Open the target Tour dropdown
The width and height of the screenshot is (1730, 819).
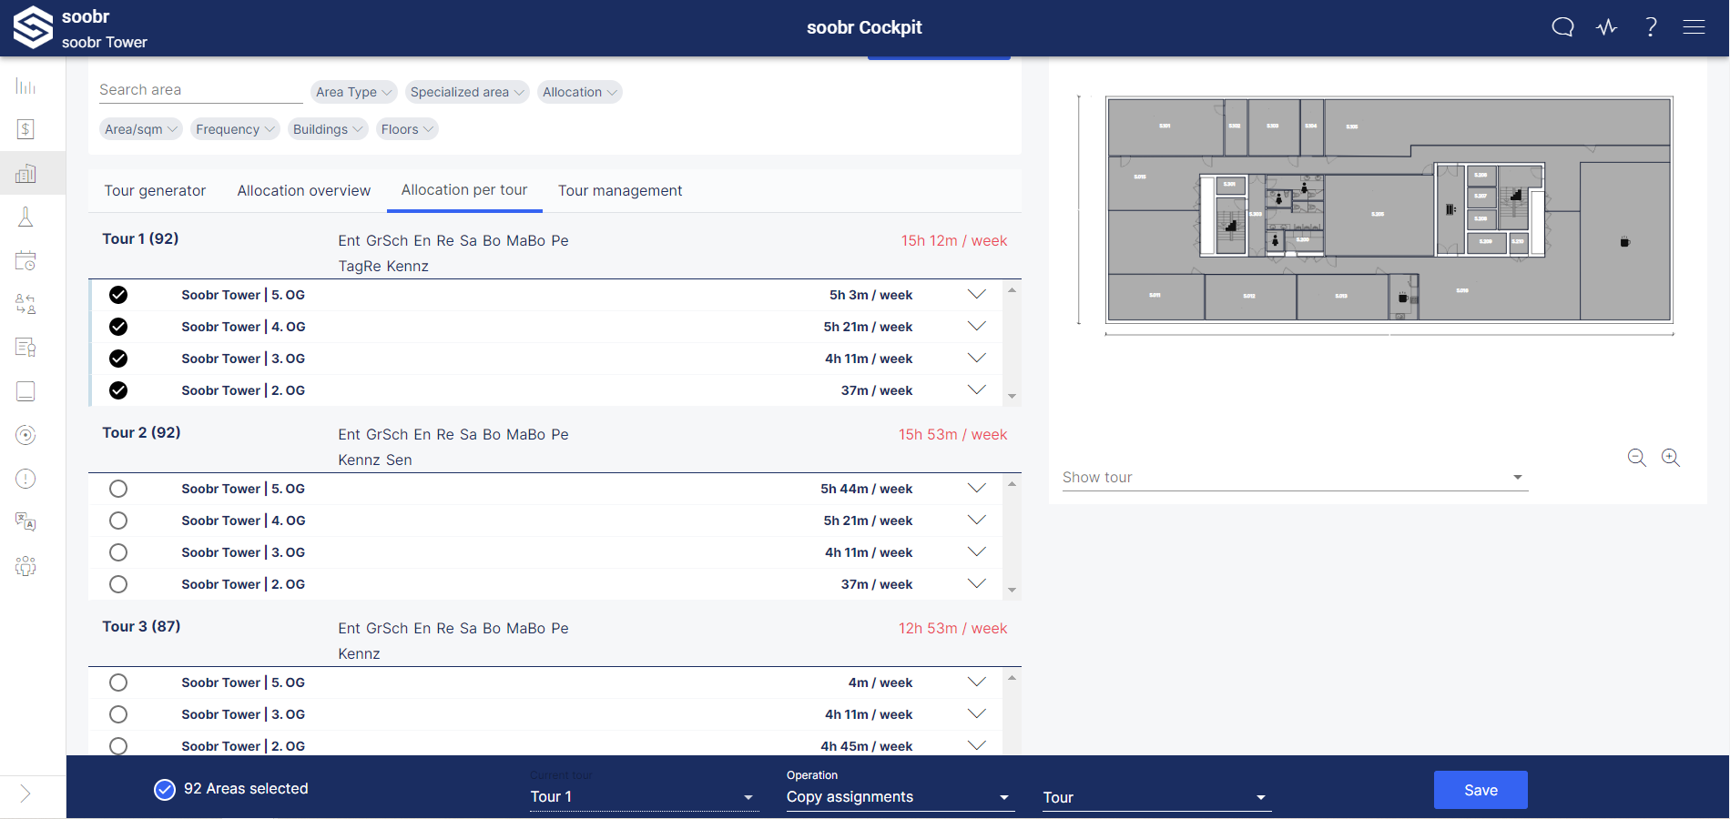pos(1156,797)
